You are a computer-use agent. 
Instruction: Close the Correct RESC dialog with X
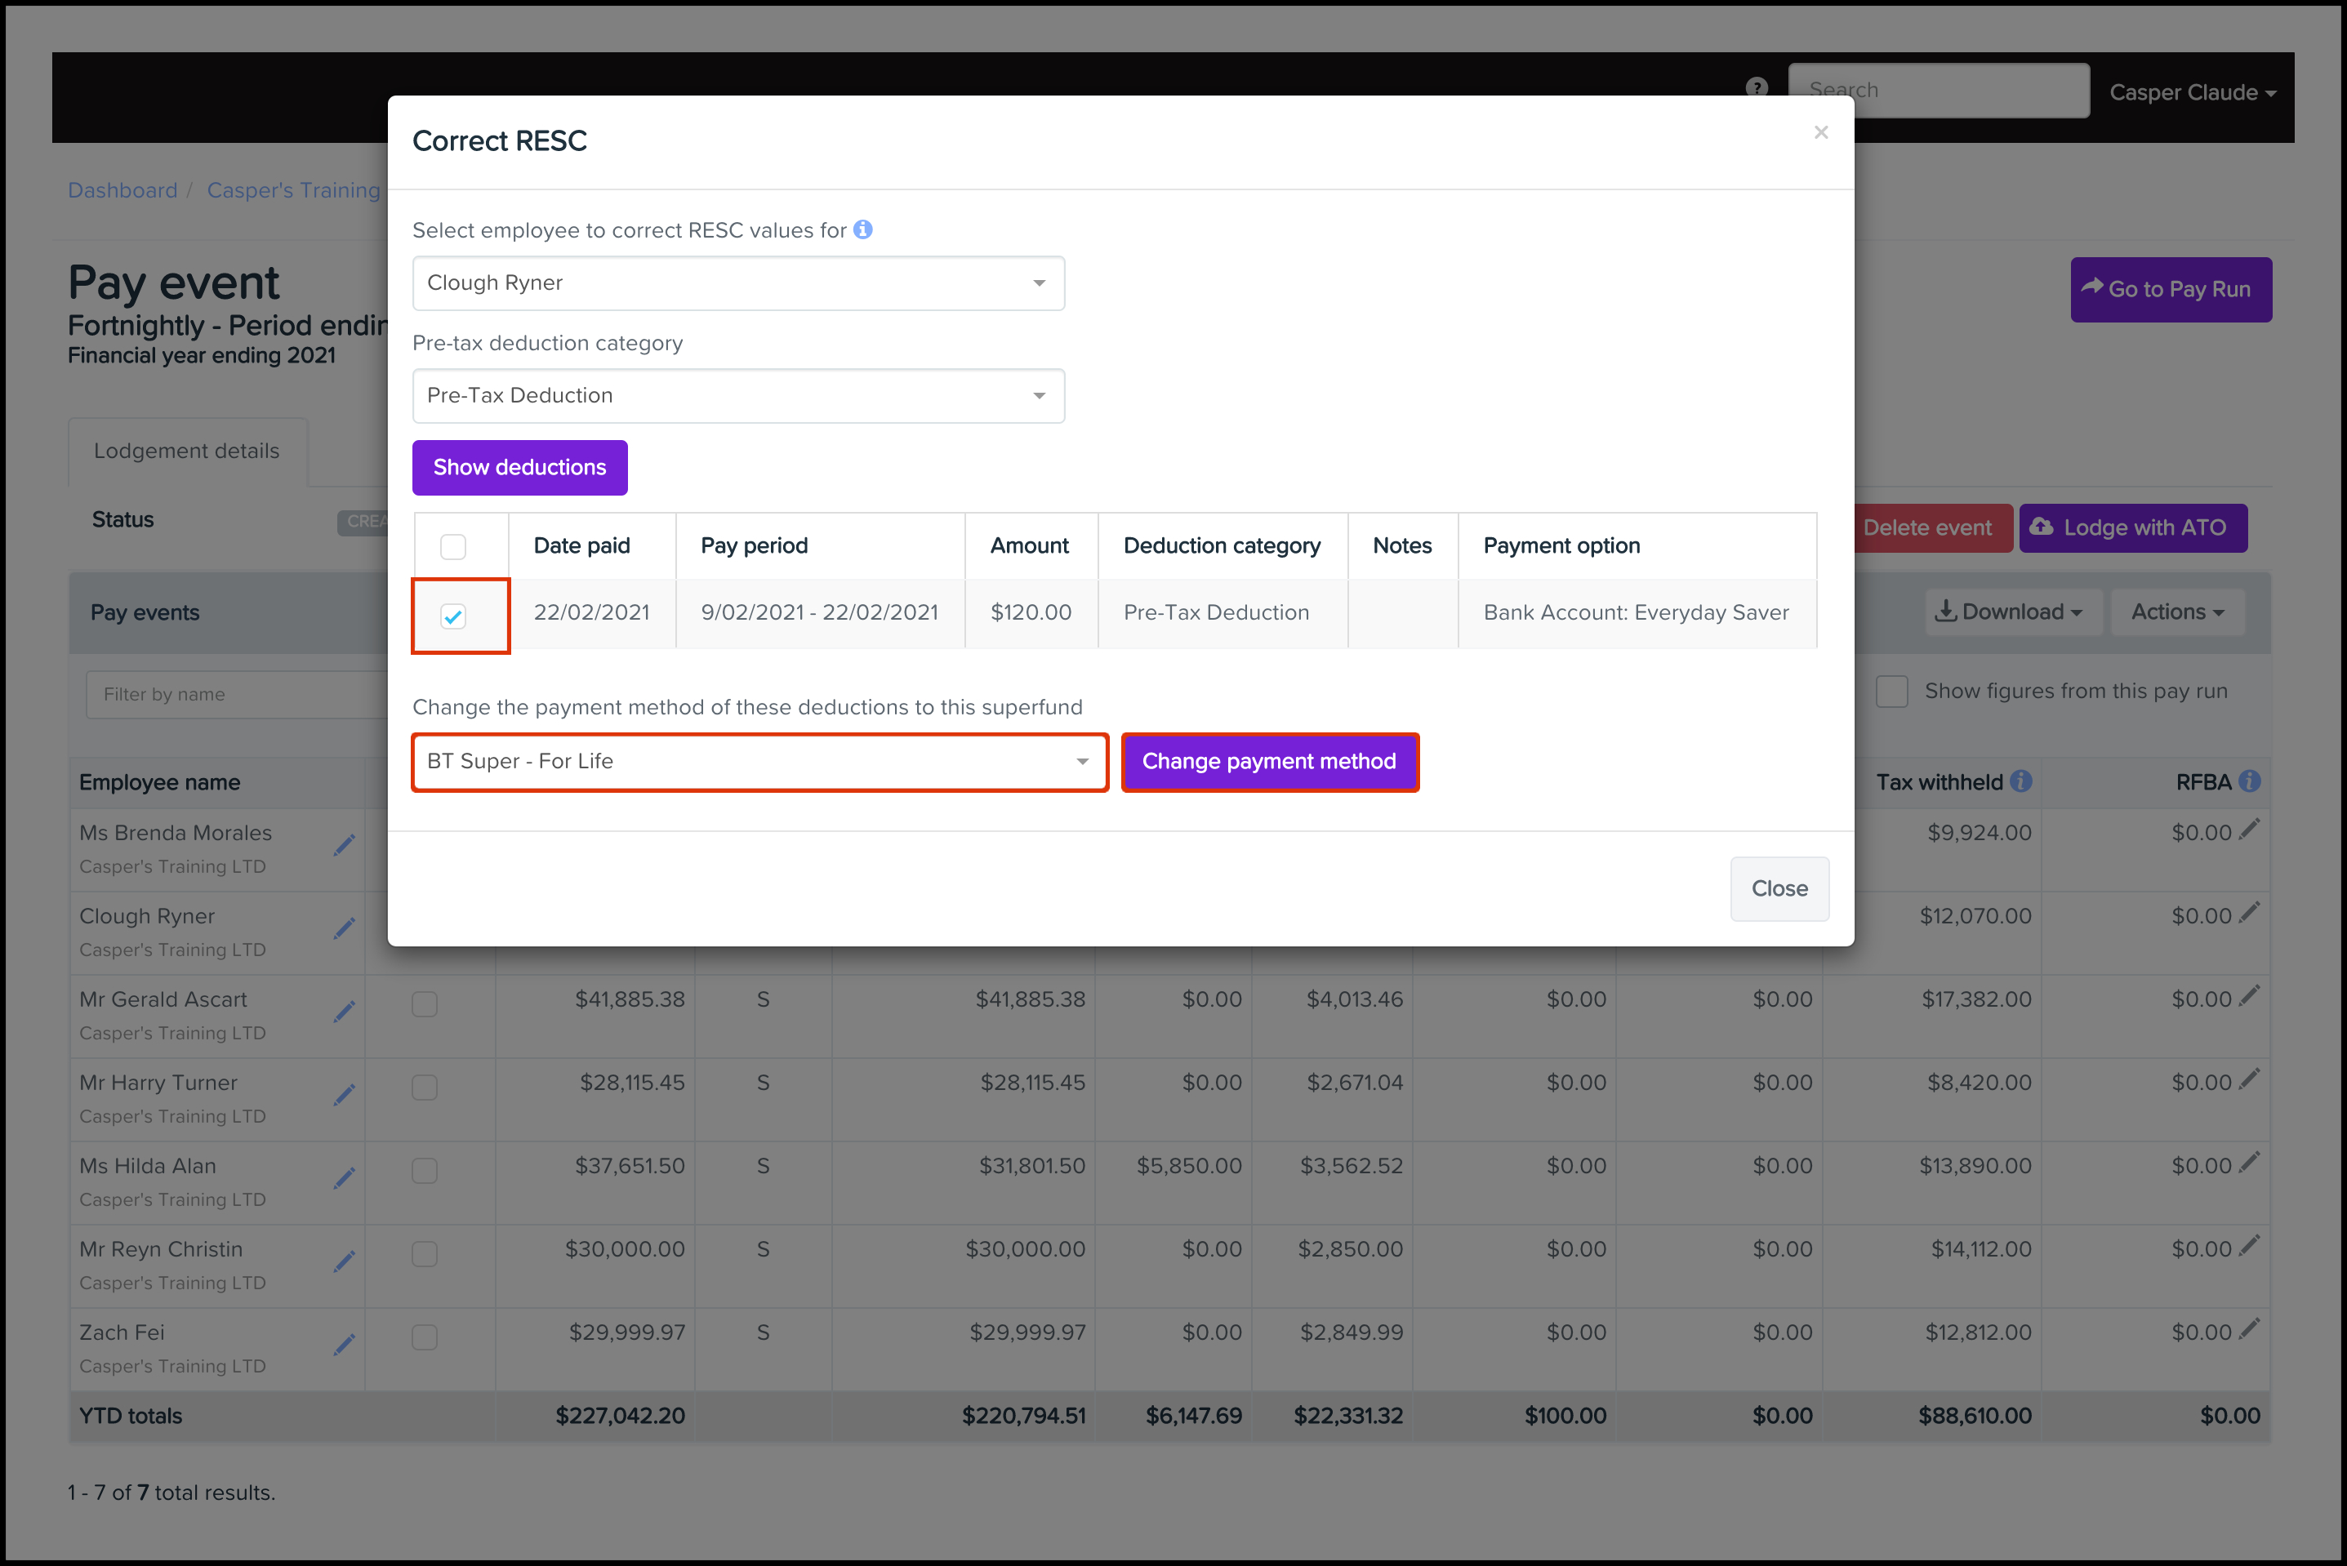click(1820, 131)
